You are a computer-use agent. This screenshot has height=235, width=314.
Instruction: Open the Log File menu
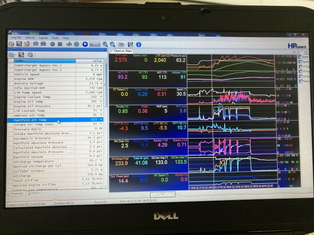point(16,38)
